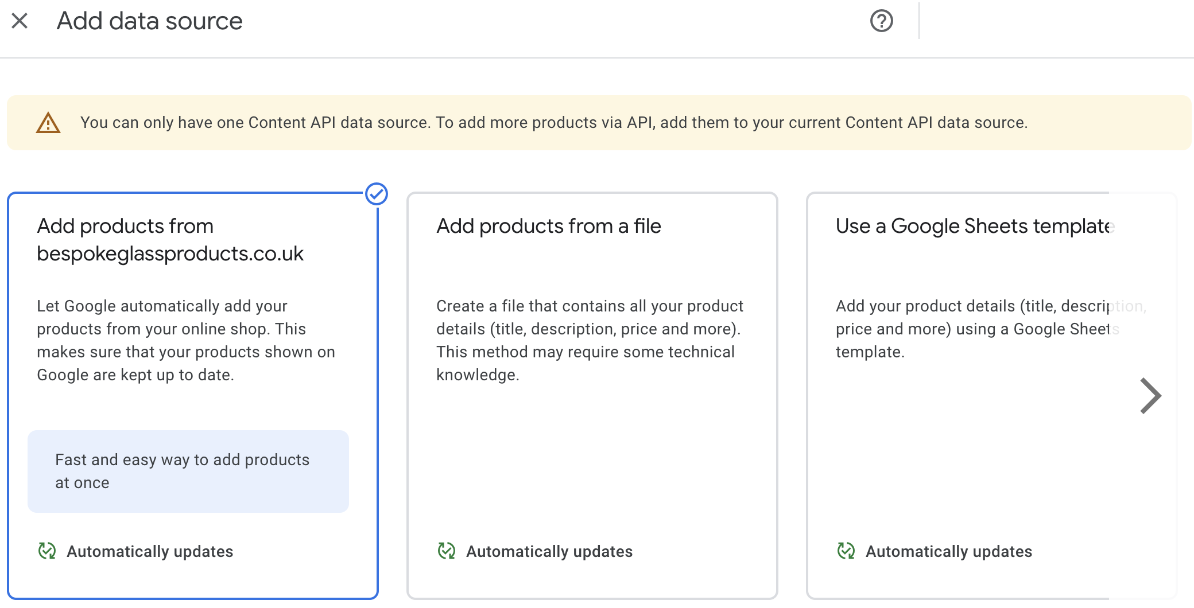Choose the 'Use a Google Sheets template' title
This screenshot has width=1194, height=608.
974,226
